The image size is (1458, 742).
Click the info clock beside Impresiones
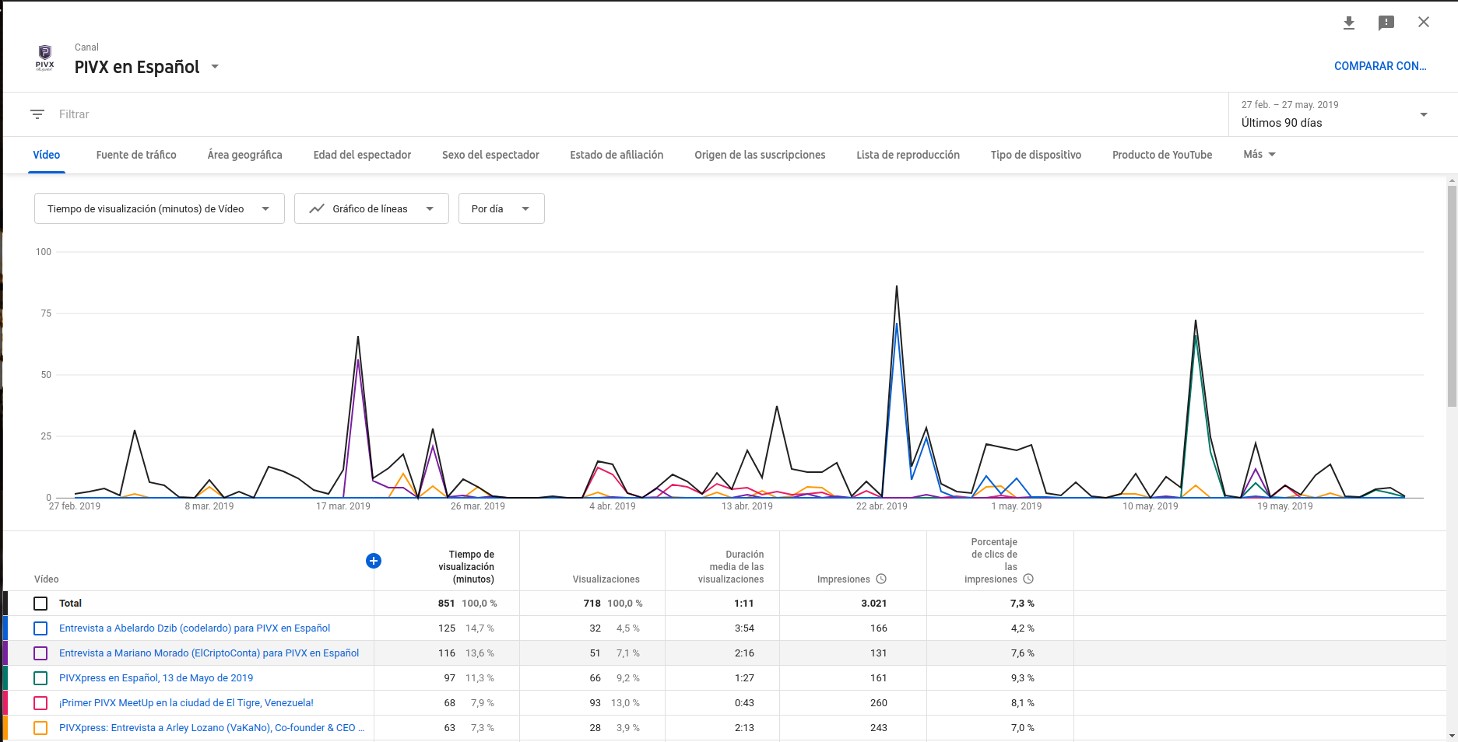pyautogui.click(x=881, y=579)
